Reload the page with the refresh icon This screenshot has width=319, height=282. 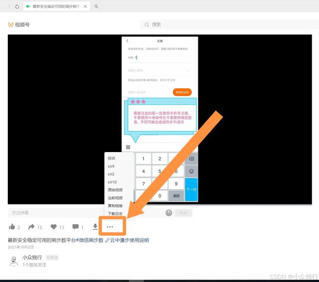17,6
